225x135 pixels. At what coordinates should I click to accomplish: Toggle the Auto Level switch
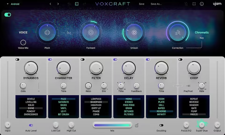(31, 125)
